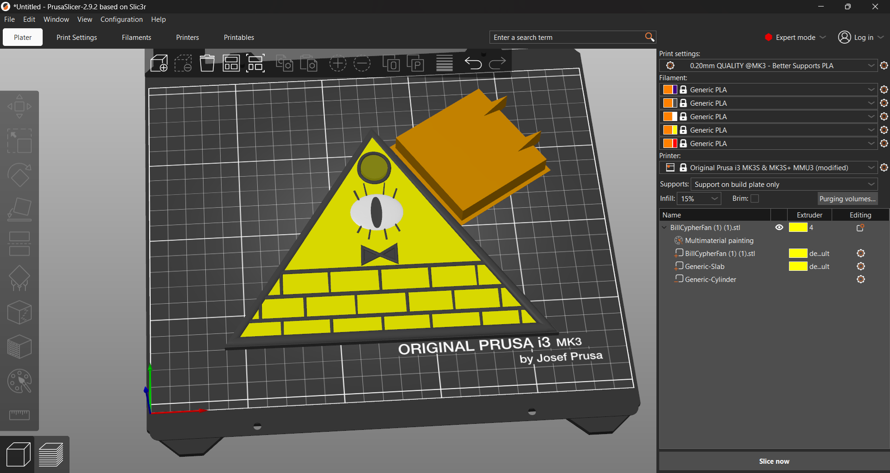The height and width of the screenshot is (473, 890).
Task: Switch to 3D editor view
Action: (x=18, y=454)
